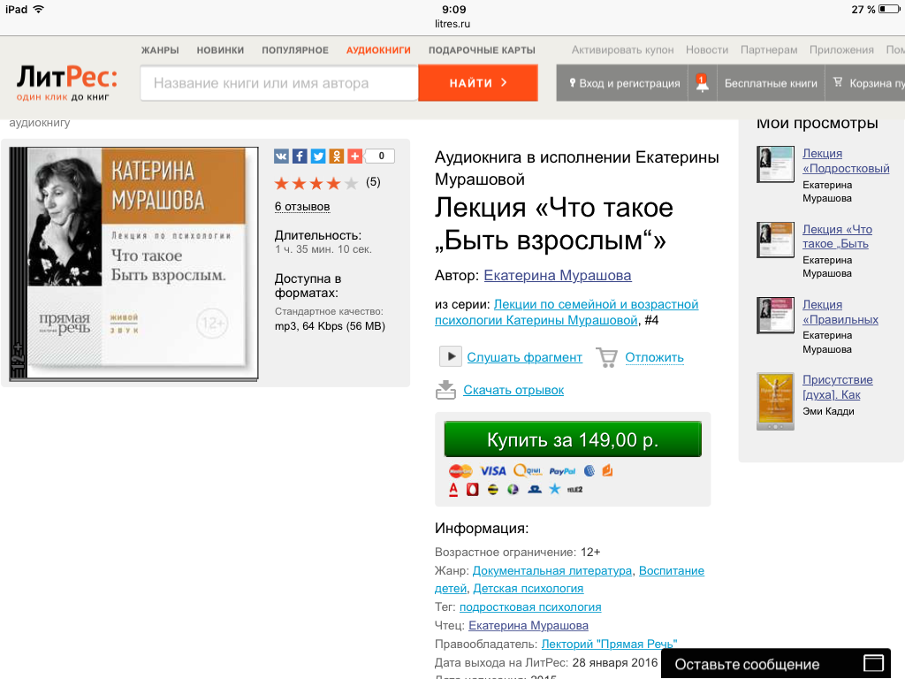Select the WebMoney payment icon
The image size is (905, 679).
[x=589, y=471]
